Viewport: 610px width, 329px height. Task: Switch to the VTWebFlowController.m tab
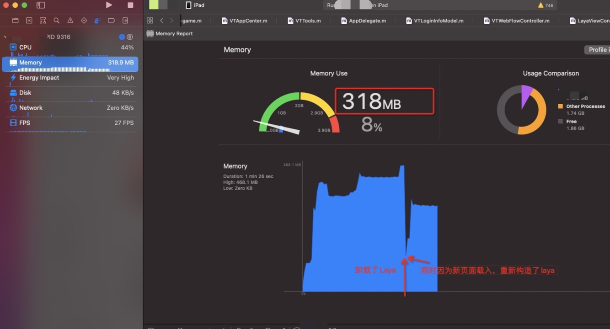(517, 21)
